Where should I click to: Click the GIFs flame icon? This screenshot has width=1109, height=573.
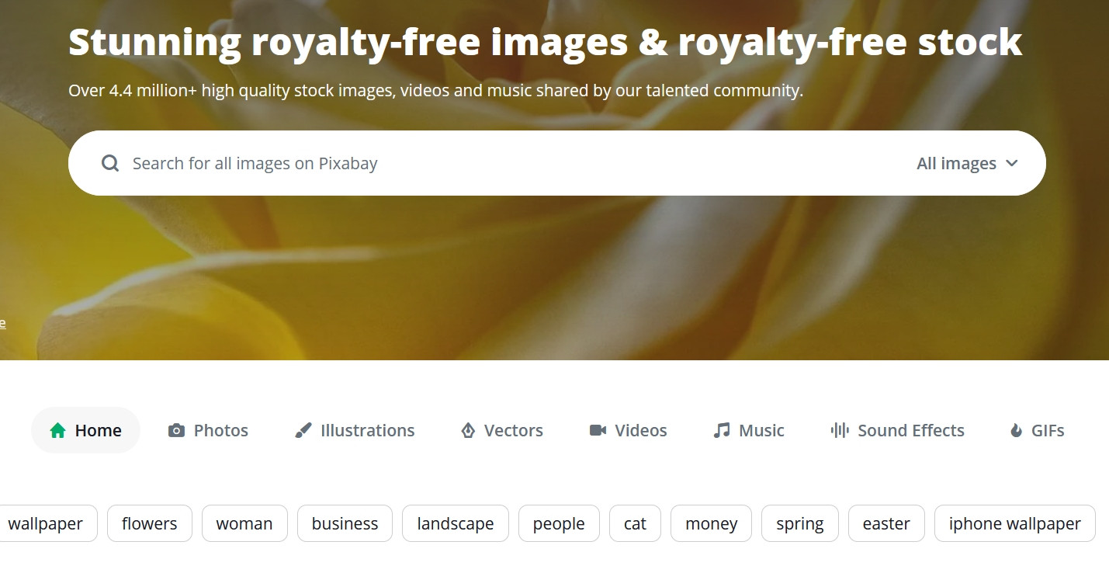[x=1016, y=430]
